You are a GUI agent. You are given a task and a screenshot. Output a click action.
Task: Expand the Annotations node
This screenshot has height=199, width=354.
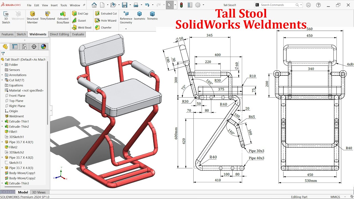click(2, 75)
